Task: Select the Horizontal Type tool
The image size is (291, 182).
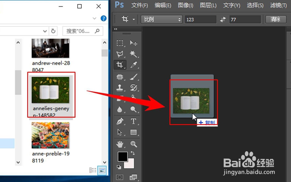Action: pyautogui.click(x=134, y=122)
